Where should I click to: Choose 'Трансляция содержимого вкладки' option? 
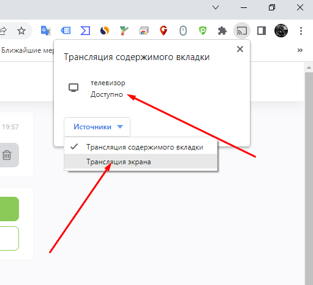point(141,147)
